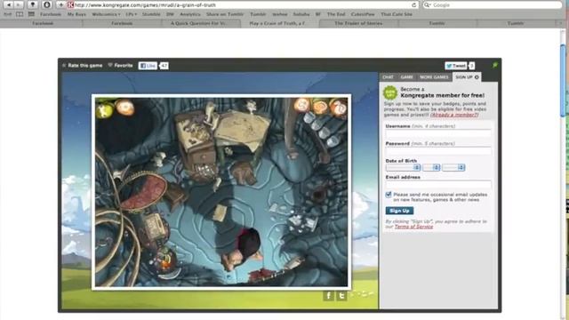Click the first orange swirl orb at game top-right
The height and width of the screenshot is (320, 569).
301,105
